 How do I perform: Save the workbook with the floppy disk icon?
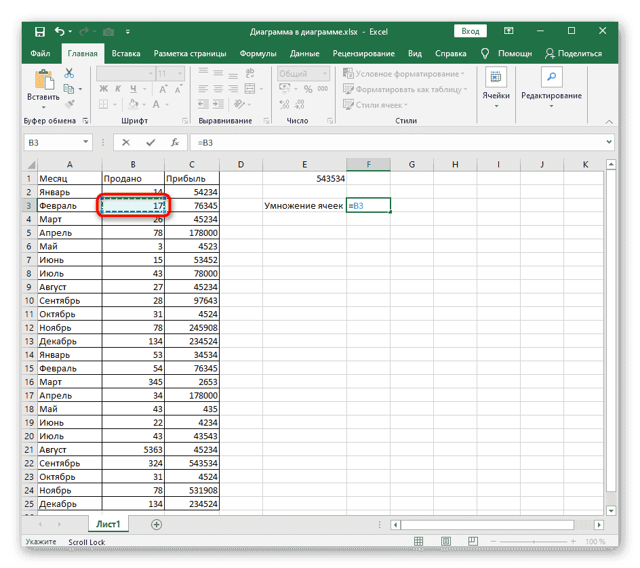(x=39, y=32)
